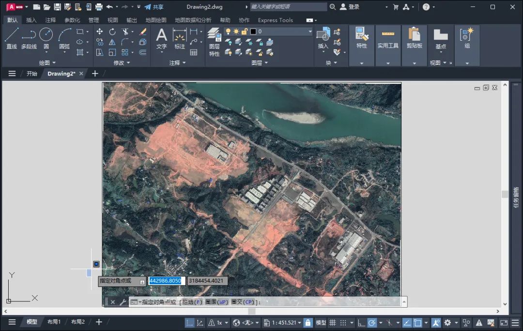Image resolution: width=523 pixels, height=331 pixels.
Task: Select the 直线 line tool
Action: [11, 38]
